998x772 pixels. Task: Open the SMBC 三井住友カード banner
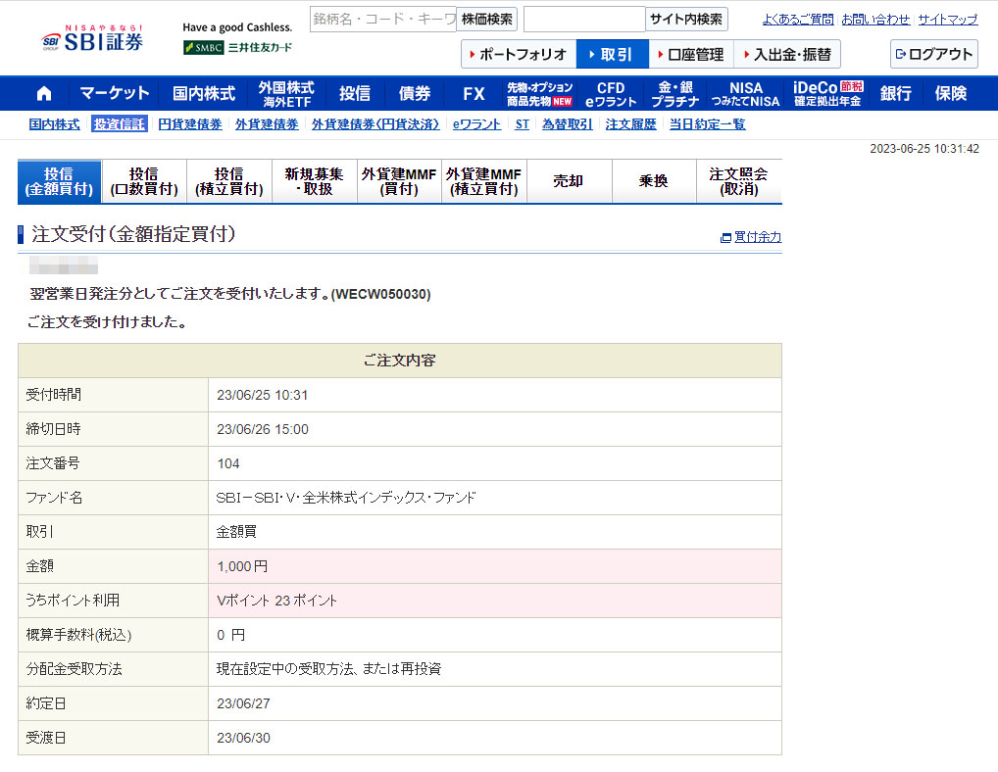click(237, 47)
